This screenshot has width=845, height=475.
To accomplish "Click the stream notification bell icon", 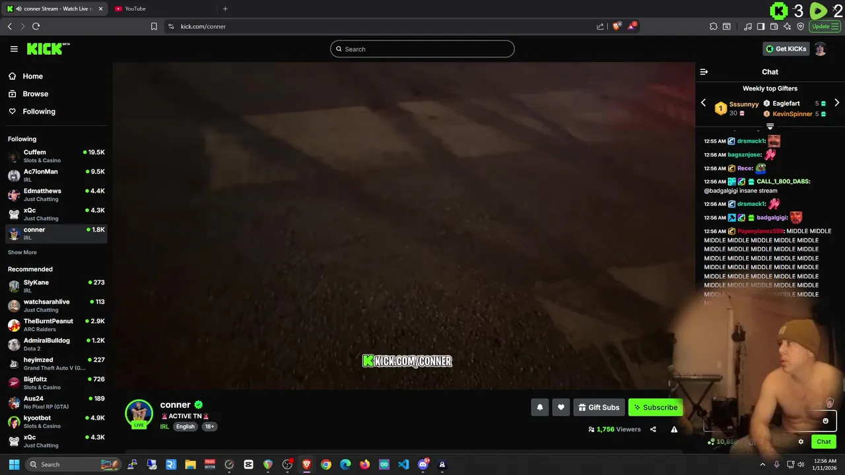I will tap(539, 408).
